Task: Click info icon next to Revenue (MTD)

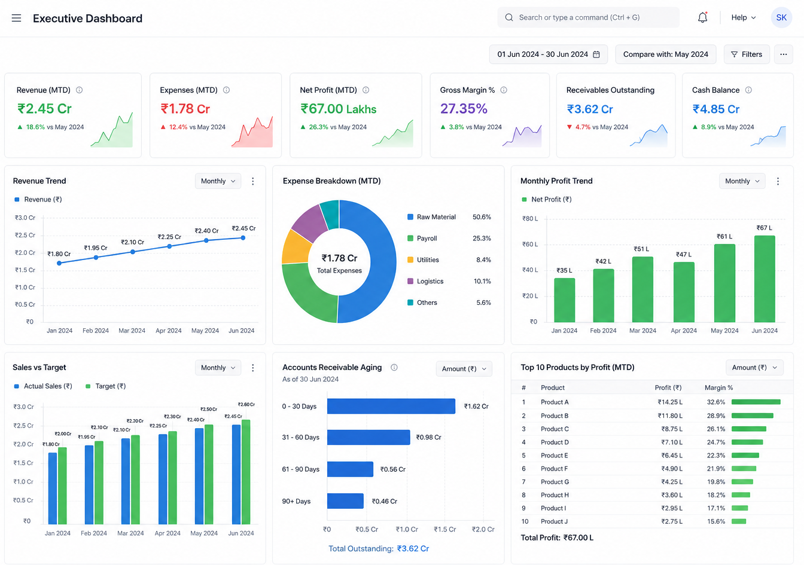Action: click(79, 90)
